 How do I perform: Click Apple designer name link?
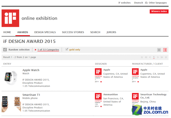107,70
